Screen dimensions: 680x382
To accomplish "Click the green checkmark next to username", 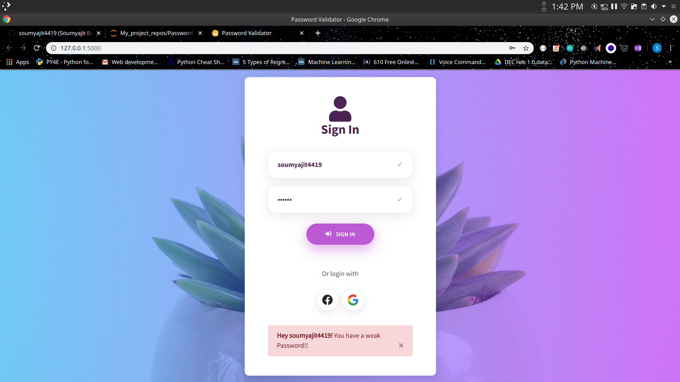I will coord(399,164).
